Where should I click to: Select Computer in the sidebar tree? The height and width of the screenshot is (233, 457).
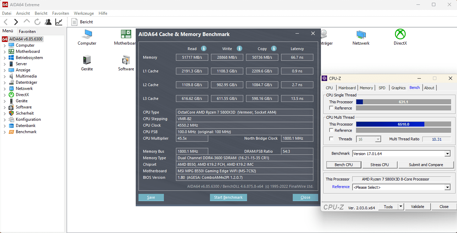coord(25,45)
